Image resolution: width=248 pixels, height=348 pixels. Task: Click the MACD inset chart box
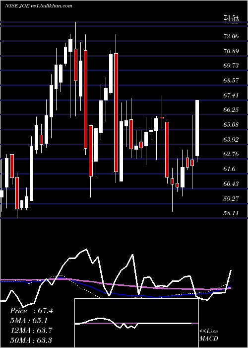click(136, 323)
